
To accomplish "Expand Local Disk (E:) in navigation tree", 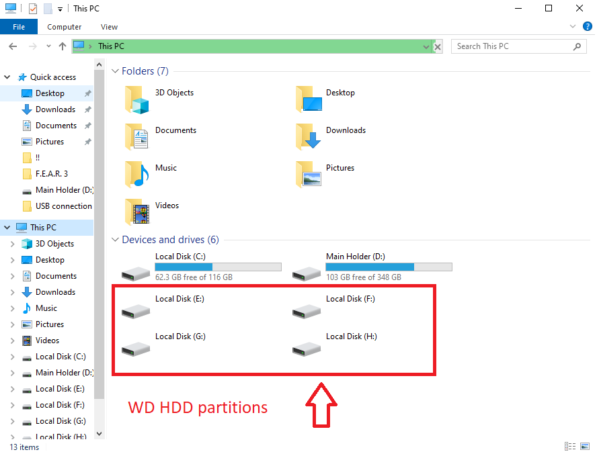I will pyautogui.click(x=13, y=389).
